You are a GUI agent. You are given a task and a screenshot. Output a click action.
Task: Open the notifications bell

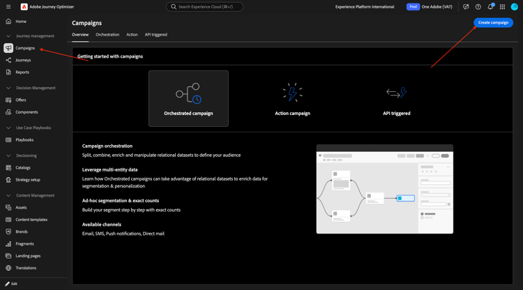tap(490, 7)
